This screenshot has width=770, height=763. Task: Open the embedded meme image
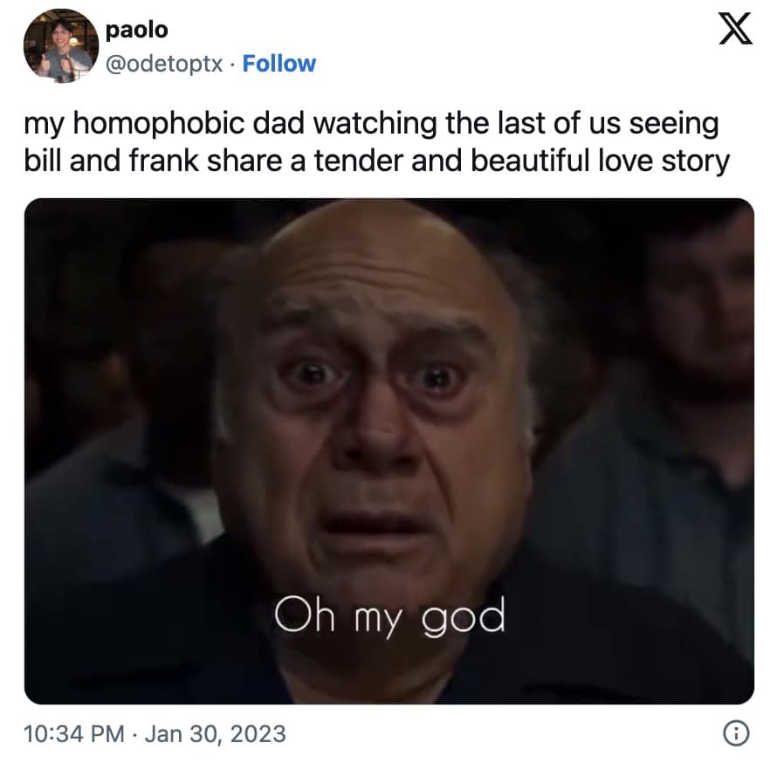click(x=389, y=450)
